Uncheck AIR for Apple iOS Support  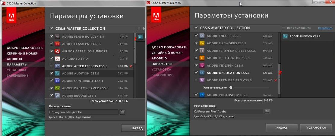[51, 51]
